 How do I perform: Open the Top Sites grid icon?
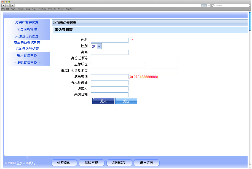tap(7, 9)
